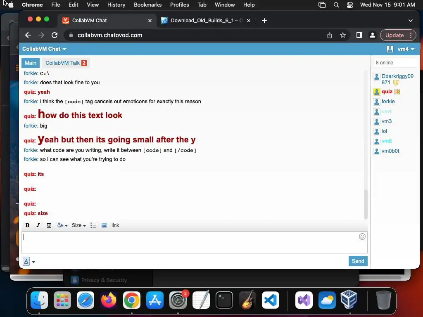The height and width of the screenshot is (317, 423).
Task: Switch to CollabVM Talk tab
Action: click(66, 63)
